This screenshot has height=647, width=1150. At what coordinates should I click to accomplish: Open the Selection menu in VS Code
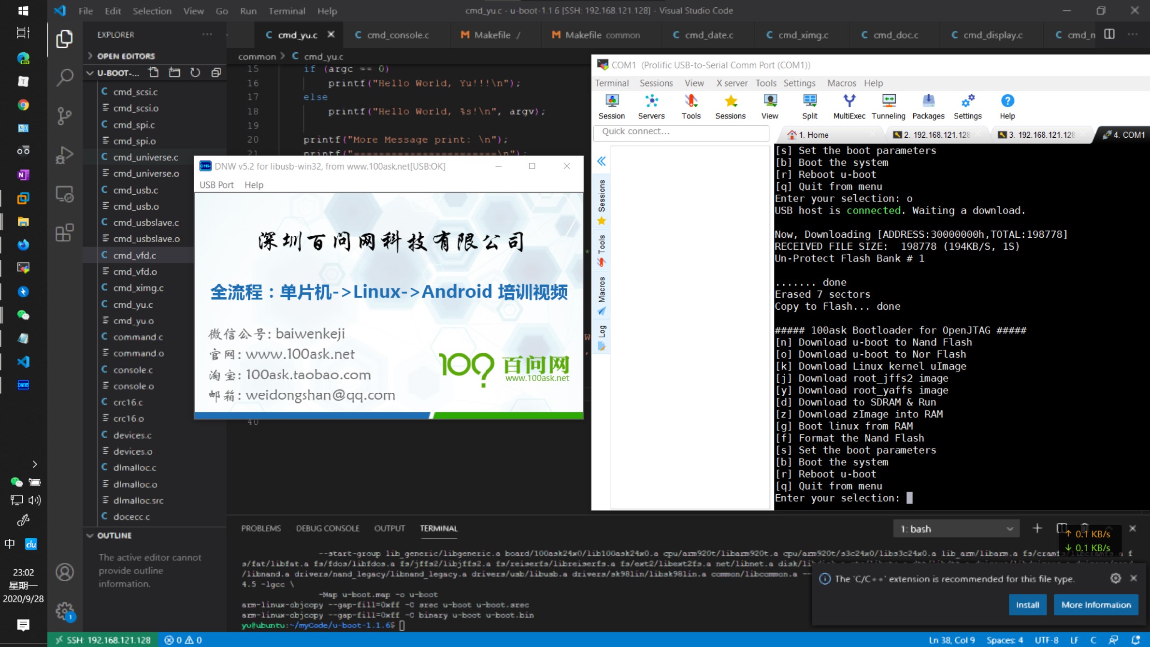tap(152, 11)
